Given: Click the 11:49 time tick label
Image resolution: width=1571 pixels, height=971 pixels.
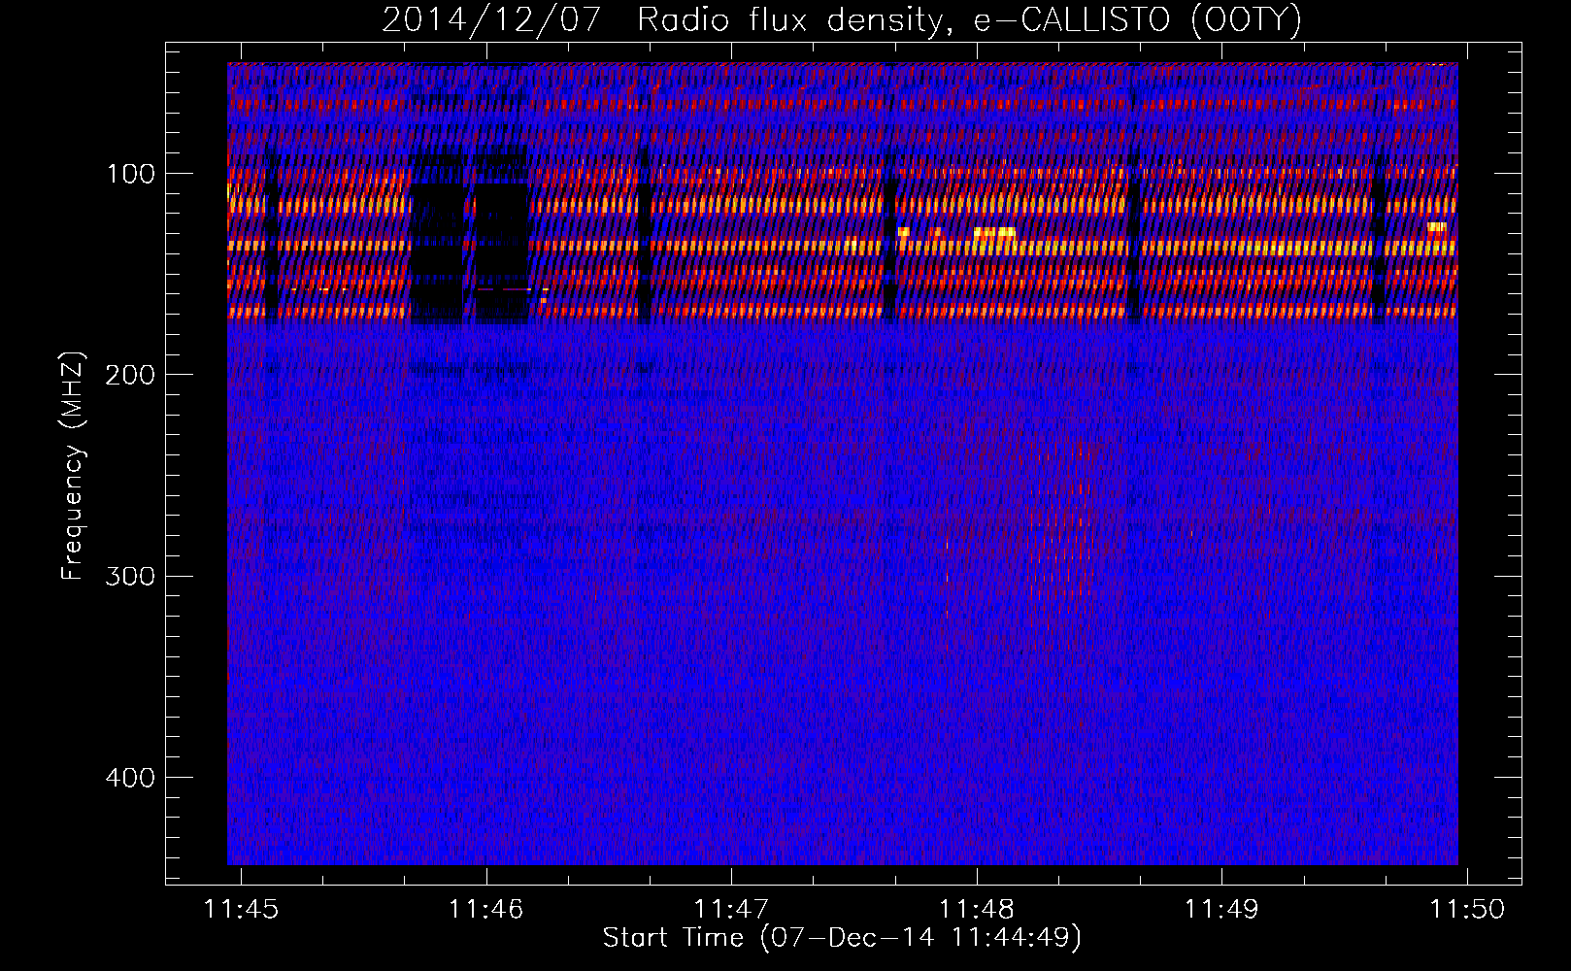Looking at the screenshot, I should point(1221,909).
